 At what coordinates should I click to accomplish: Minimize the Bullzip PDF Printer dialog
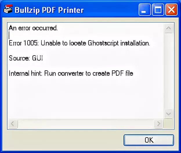pyautogui.click(x=145, y=10)
